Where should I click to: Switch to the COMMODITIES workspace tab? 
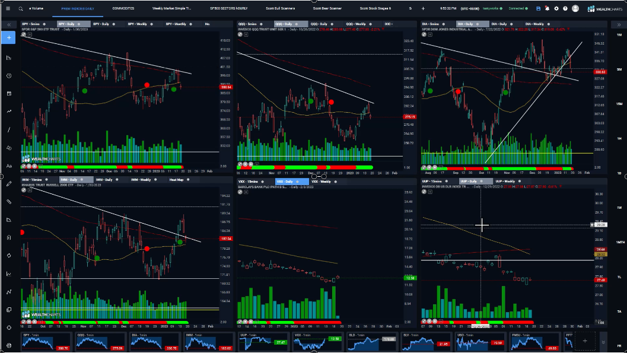(123, 8)
